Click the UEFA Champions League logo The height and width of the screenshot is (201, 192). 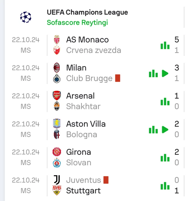pyautogui.click(x=26, y=17)
